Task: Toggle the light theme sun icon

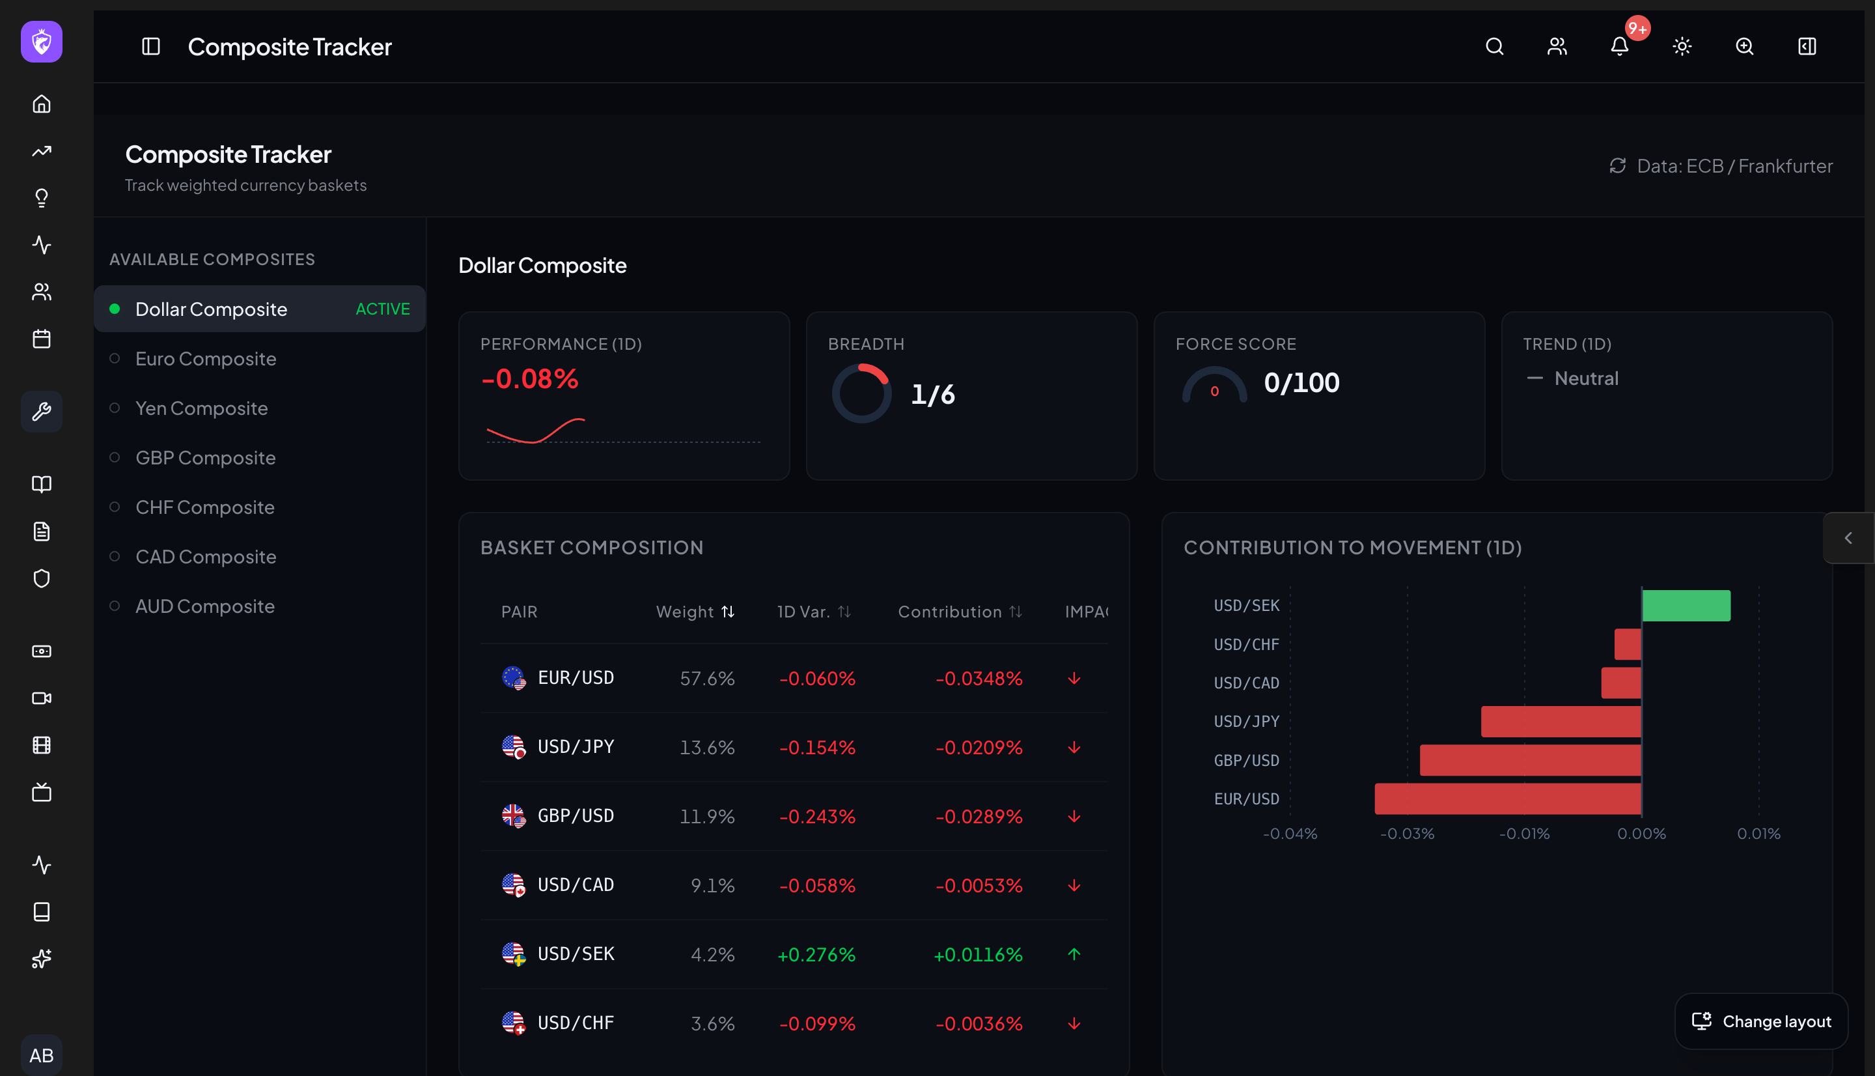Action: tap(1682, 46)
